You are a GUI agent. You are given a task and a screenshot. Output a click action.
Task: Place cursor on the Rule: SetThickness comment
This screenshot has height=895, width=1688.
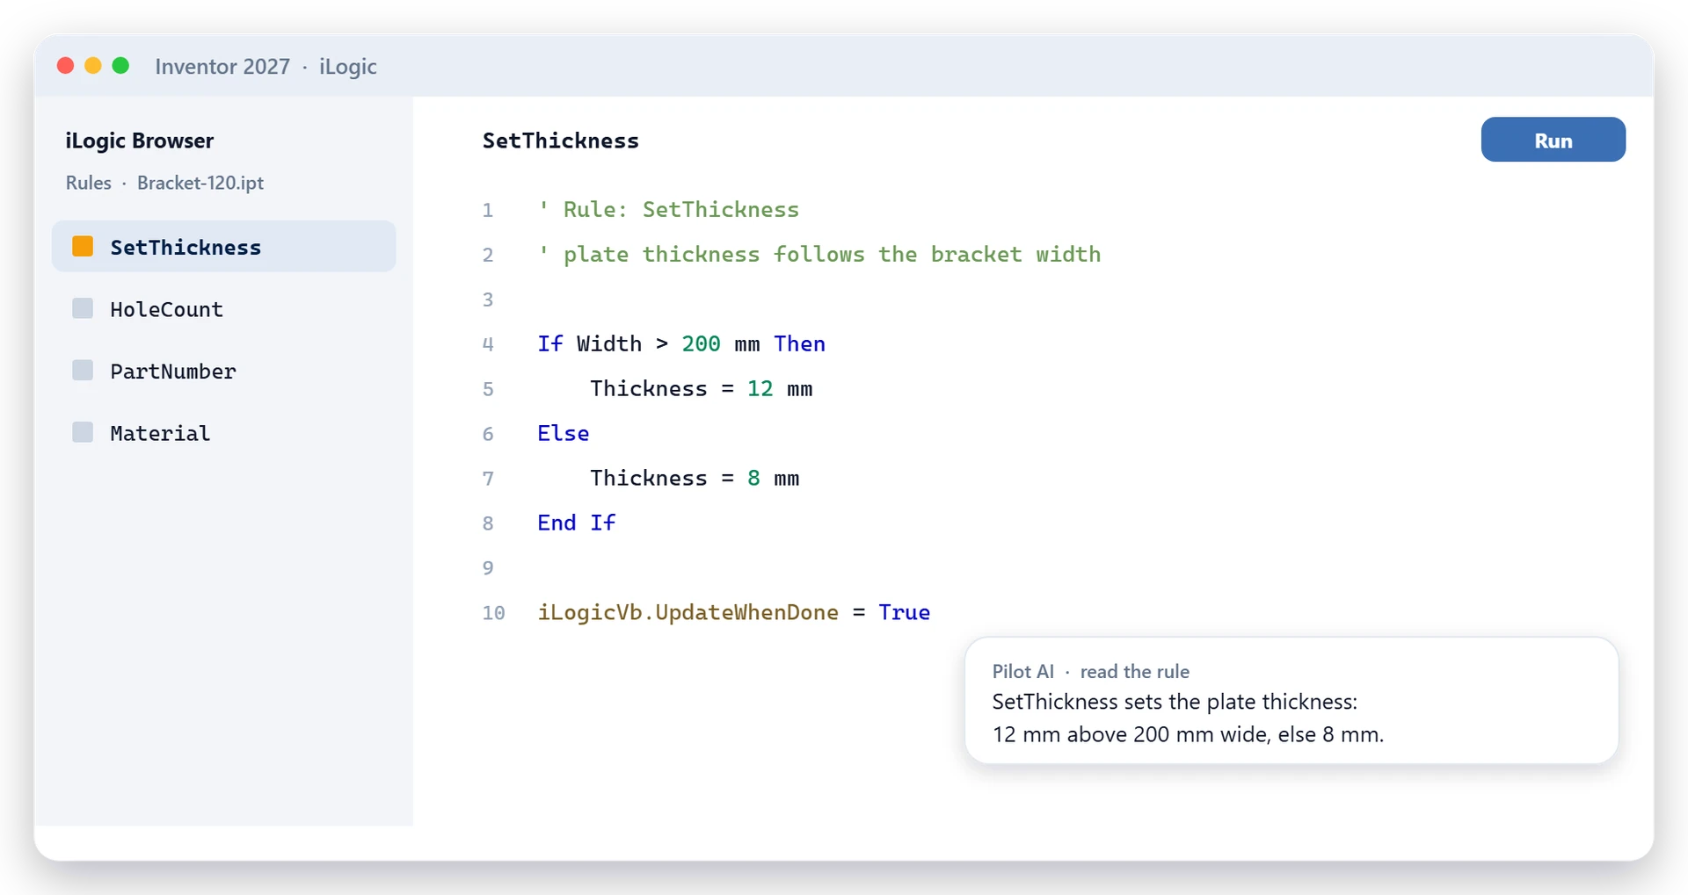[669, 209]
